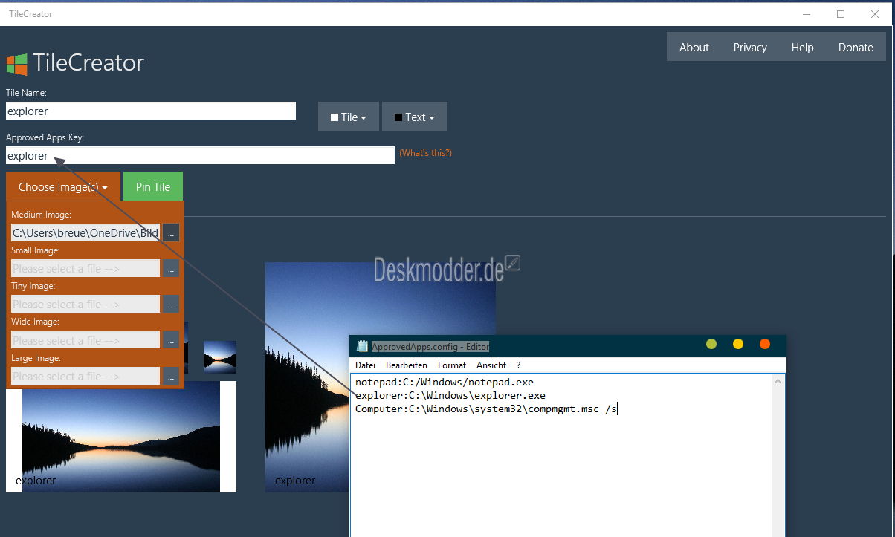The image size is (895, 537).
Task: Click the Wide Image path field
Action: pos(85,340)
